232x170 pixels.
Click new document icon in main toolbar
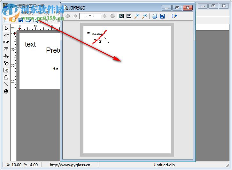pyautogui.click(x=6, y=20)
